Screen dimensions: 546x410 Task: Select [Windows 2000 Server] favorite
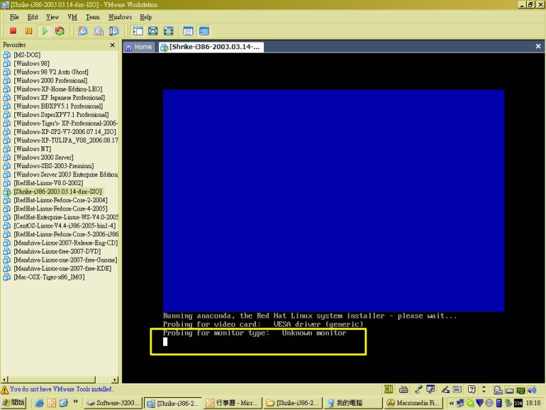[x=44, y=158]
